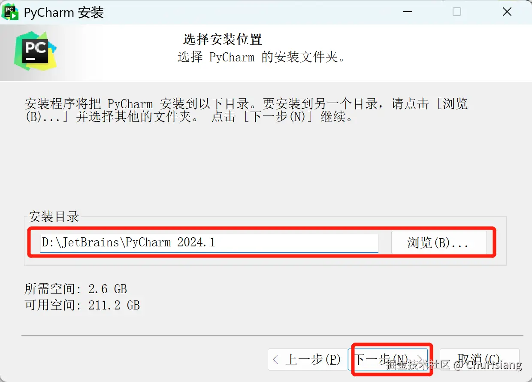Image resolution: width=532 pixels, height=382 pixels.
Task: Place cursor after "2024.1" in the install path
Action: pyautogui.click(x=216, y=243)
